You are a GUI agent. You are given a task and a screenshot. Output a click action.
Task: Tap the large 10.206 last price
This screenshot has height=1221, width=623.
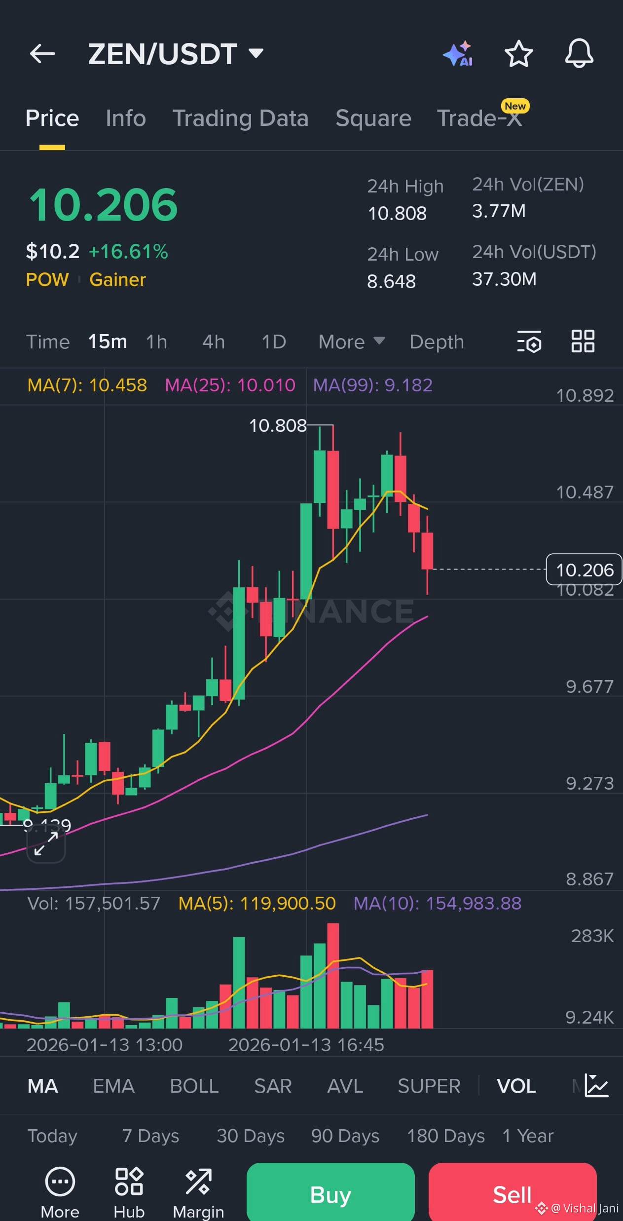pyautogui.click(x=103, y=205)
